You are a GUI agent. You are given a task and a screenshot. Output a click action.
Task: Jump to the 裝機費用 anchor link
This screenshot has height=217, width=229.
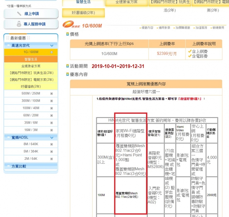218,28
